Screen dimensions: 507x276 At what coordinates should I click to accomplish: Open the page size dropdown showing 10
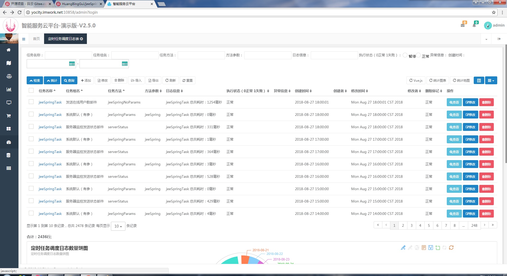coord(118,226)
